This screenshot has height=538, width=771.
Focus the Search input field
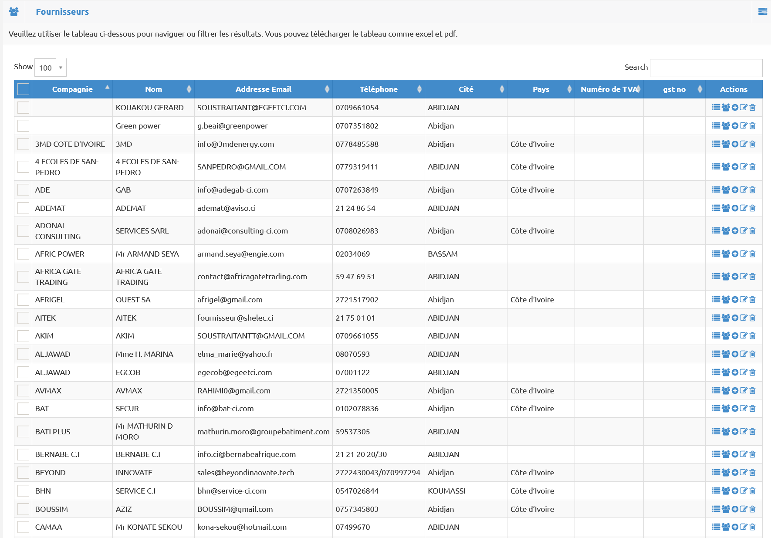click(706, 68)
